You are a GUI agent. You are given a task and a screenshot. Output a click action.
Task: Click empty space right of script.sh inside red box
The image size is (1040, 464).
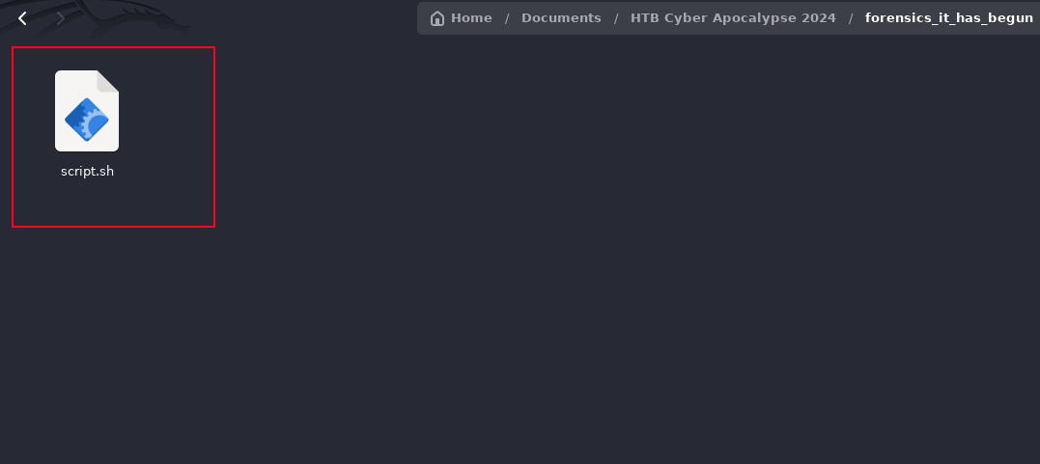[169, 125]
